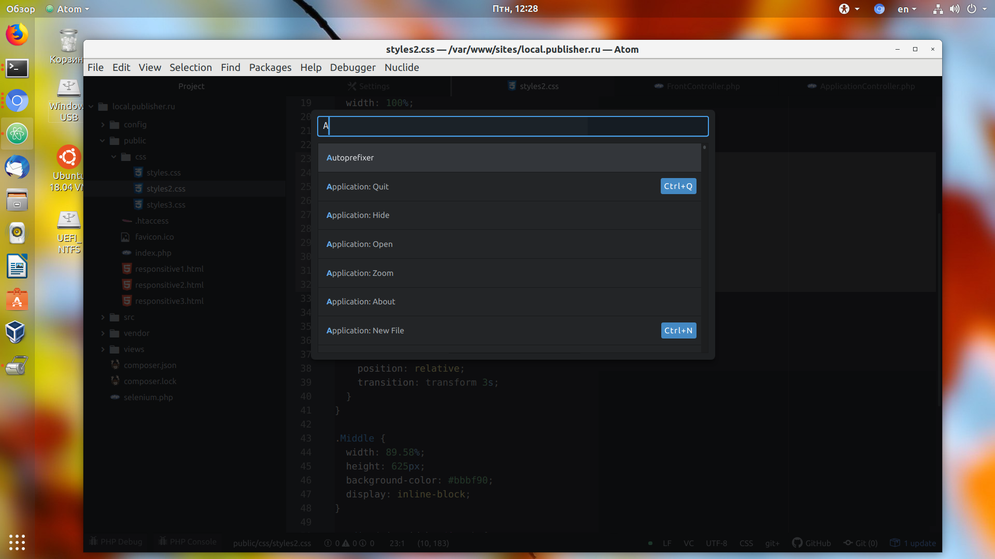The image size is (995, 559).
Task: Show applications grid button
Action: pyautogui.click(x=17, y=542)
